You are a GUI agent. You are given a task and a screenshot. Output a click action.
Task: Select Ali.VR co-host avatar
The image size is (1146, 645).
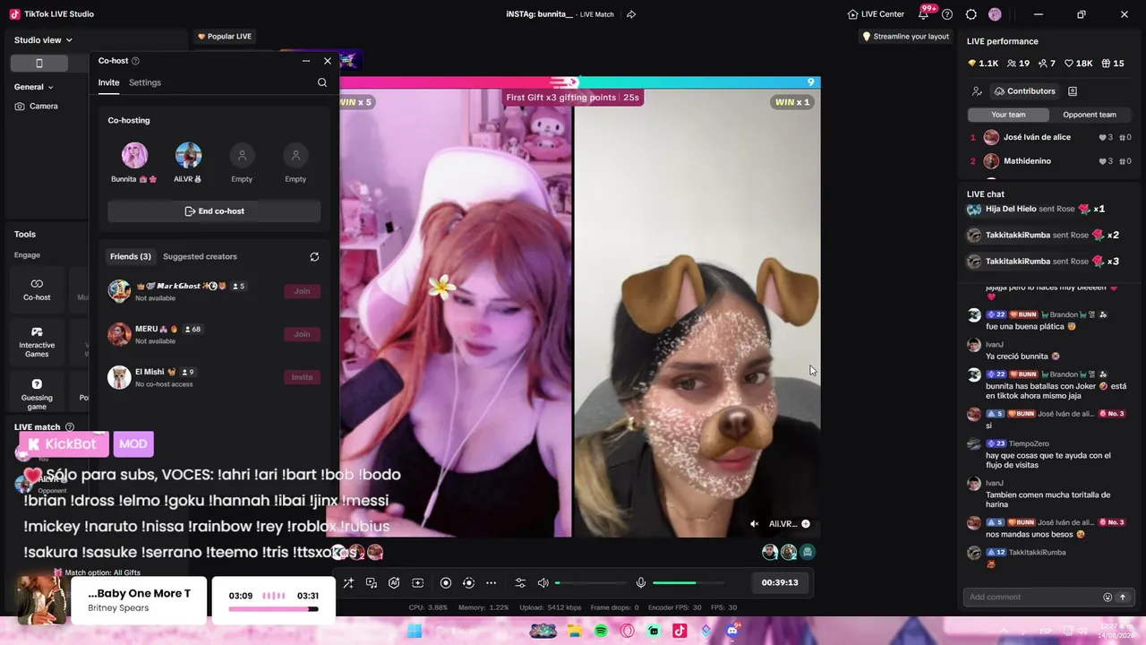[x=188, y=156]
